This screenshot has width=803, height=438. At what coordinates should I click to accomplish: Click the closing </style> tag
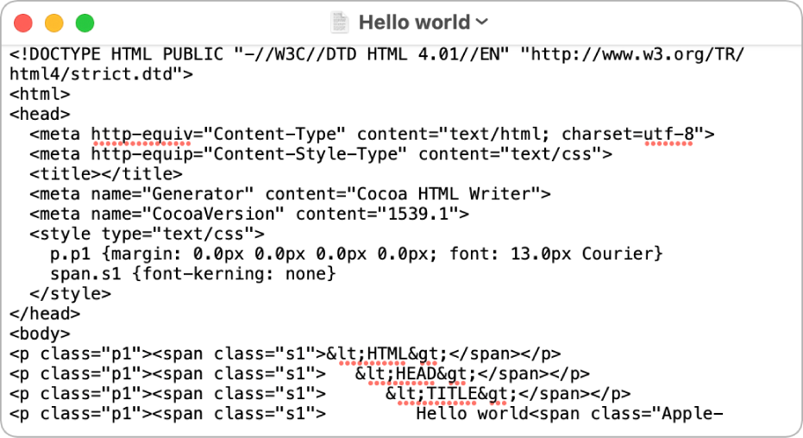pos(70,294)
